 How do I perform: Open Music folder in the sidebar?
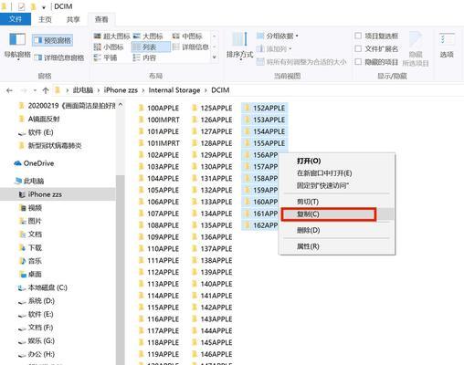(30, 261)
